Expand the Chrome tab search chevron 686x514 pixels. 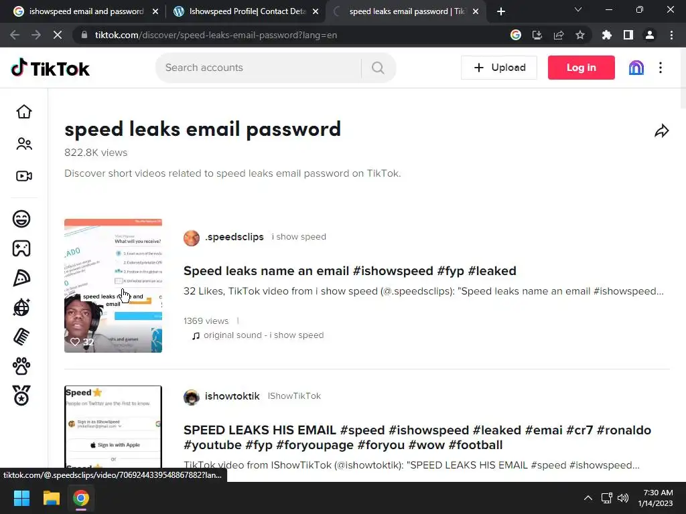(578, 9)
